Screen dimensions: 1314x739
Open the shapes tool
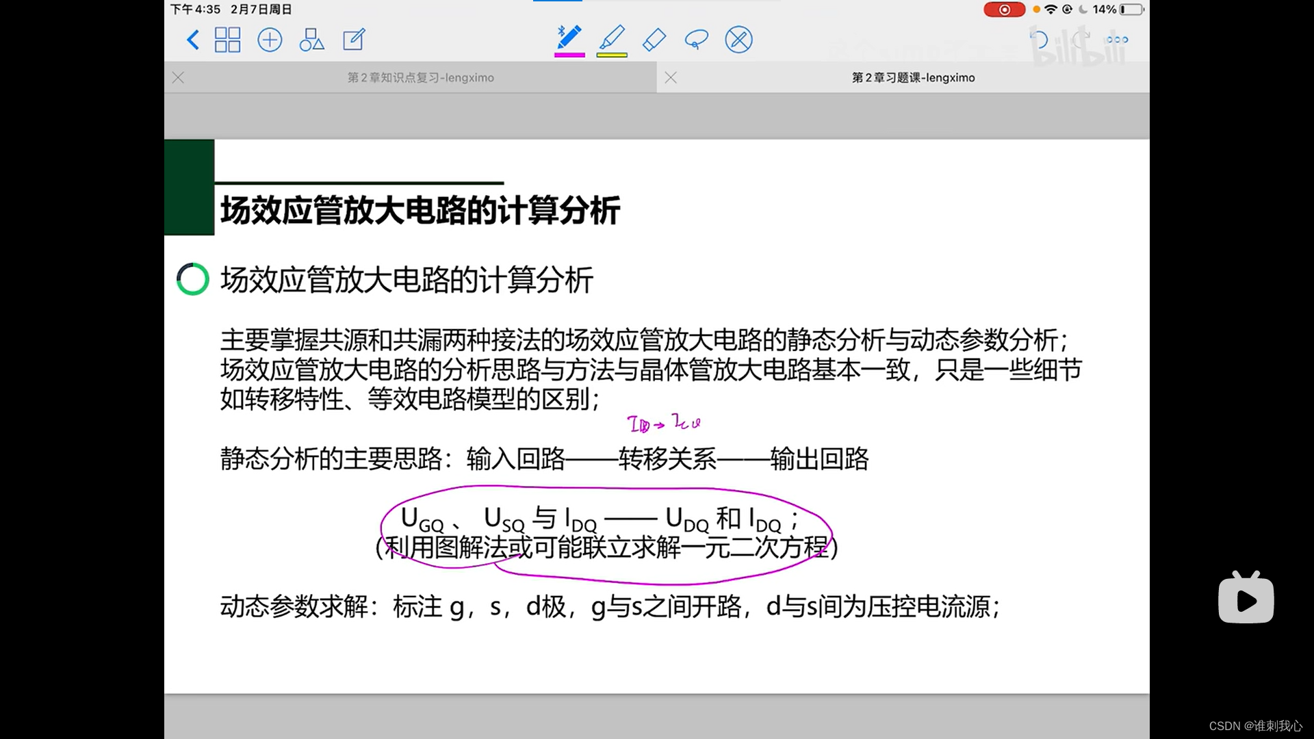(311, 40)
